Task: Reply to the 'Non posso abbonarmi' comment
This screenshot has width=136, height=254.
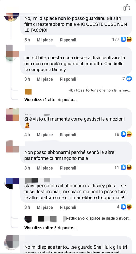Action: pos(68,168)
